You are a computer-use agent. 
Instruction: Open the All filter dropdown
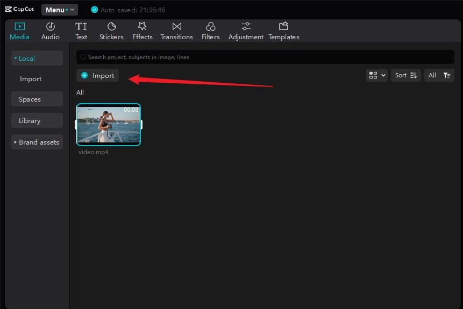point(439,75)
